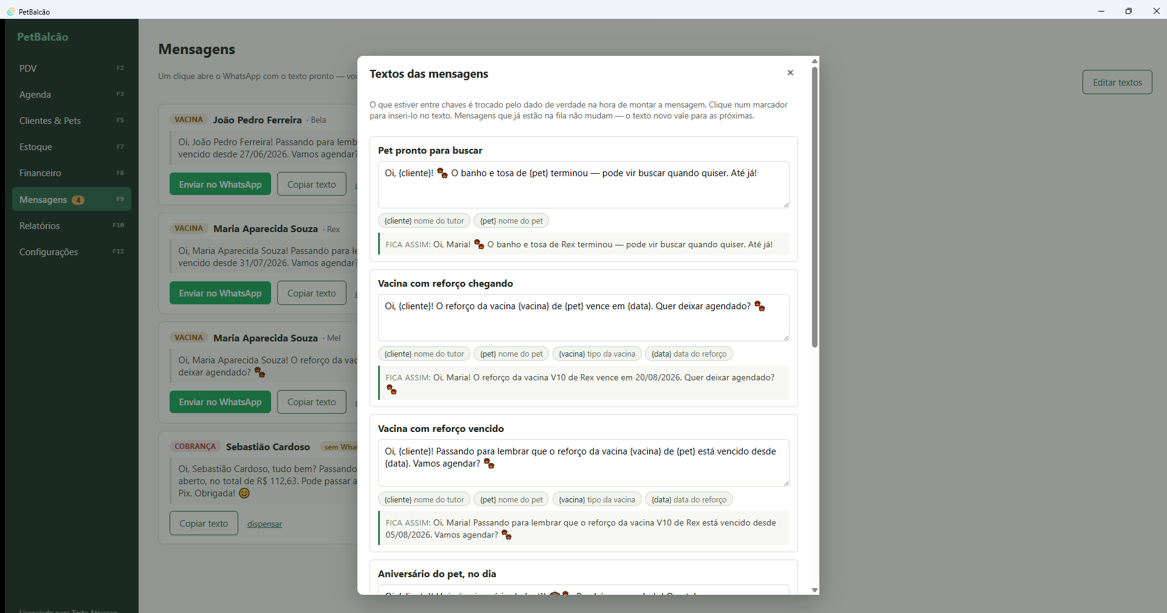This screenshot has width=1167, height=613.
Task: Insert {vacina} marker in Vacina com reforço vencido
Action: (597, 499)
